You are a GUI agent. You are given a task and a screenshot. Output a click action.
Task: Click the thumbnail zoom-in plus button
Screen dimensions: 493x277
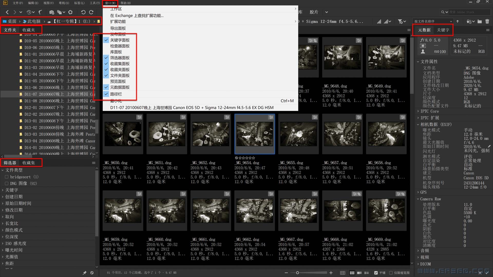coord(331,273)
